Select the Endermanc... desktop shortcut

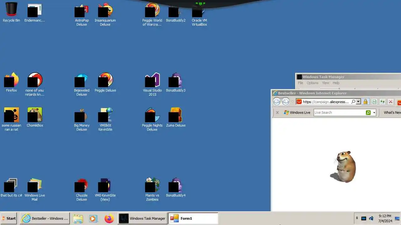pyautogui.click(x=34, y=12)
